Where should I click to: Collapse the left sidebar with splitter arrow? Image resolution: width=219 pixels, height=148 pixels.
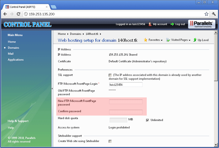tap(52, 89)
